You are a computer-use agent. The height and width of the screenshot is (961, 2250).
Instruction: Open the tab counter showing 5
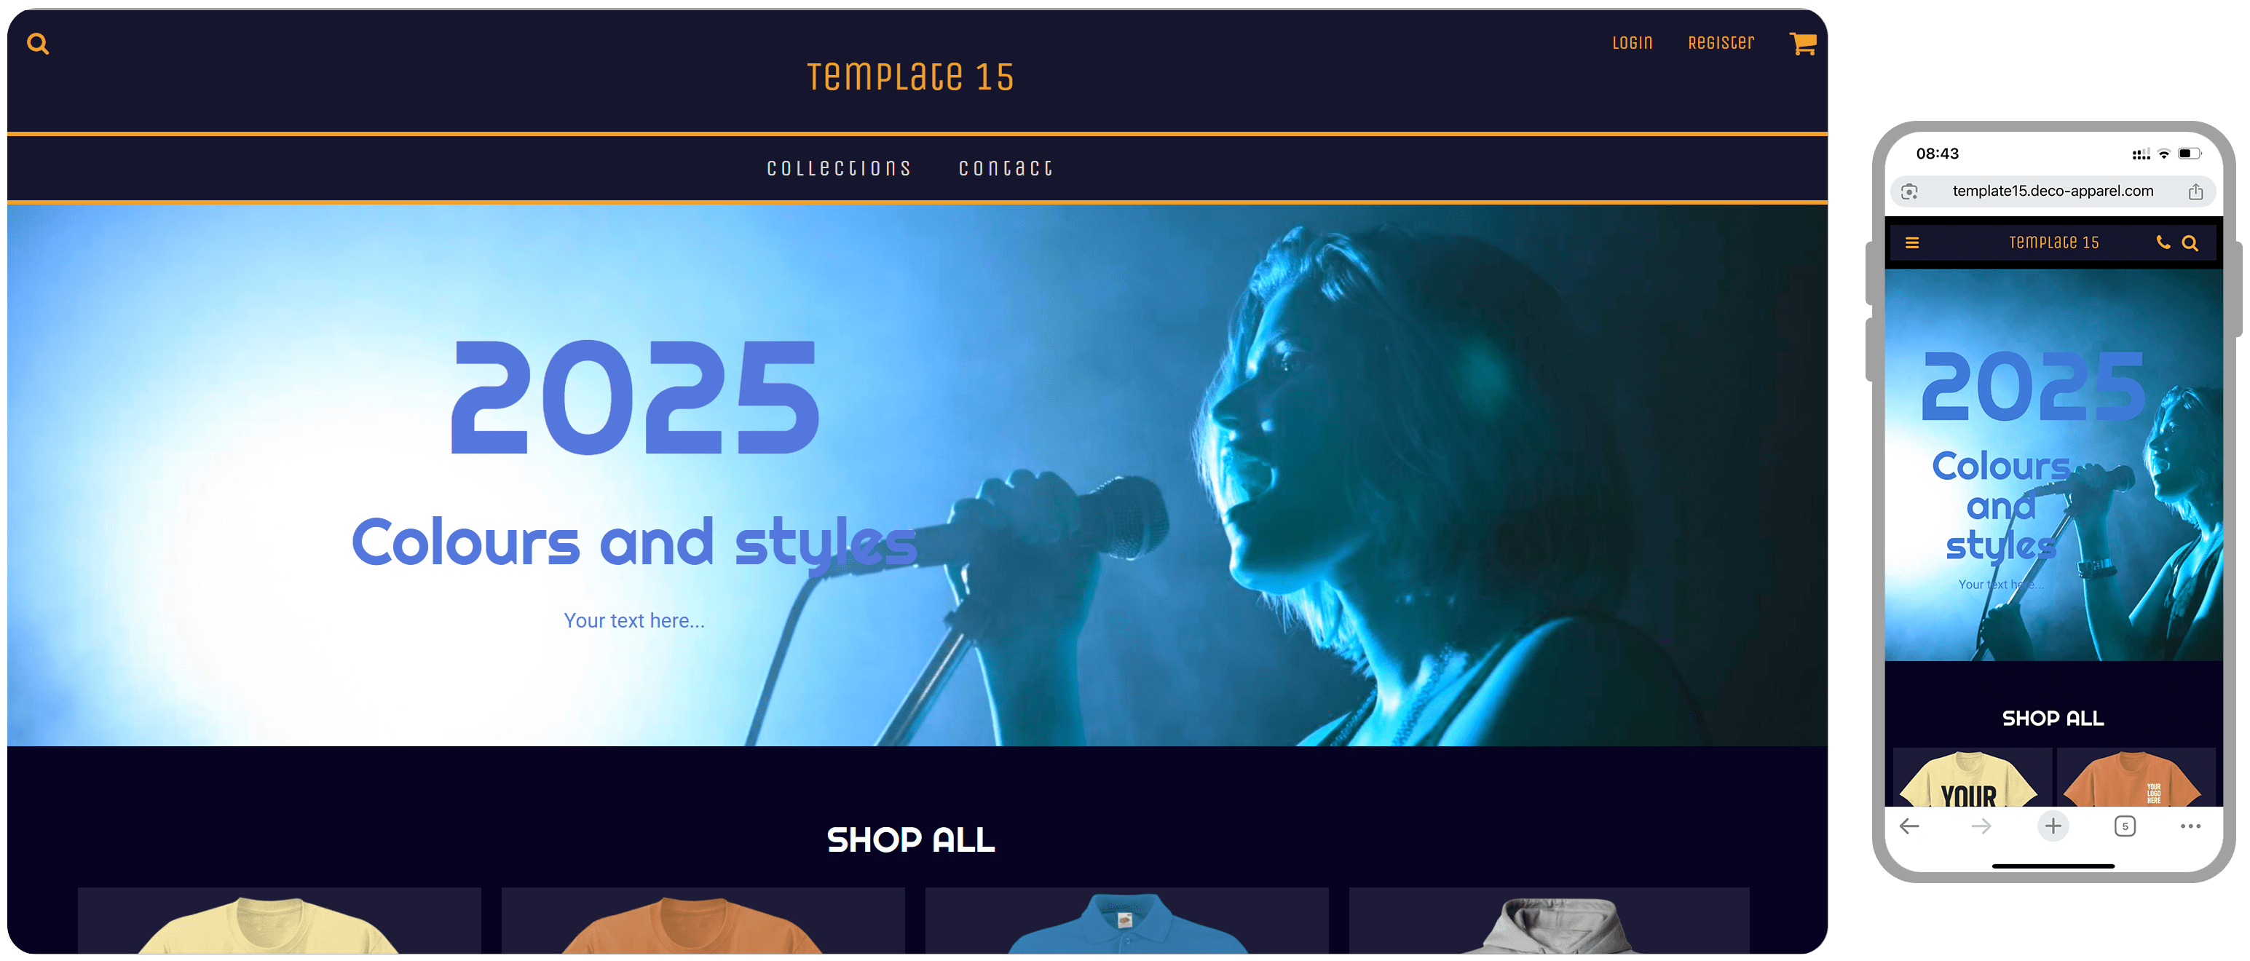click(x=2124, y=826)
